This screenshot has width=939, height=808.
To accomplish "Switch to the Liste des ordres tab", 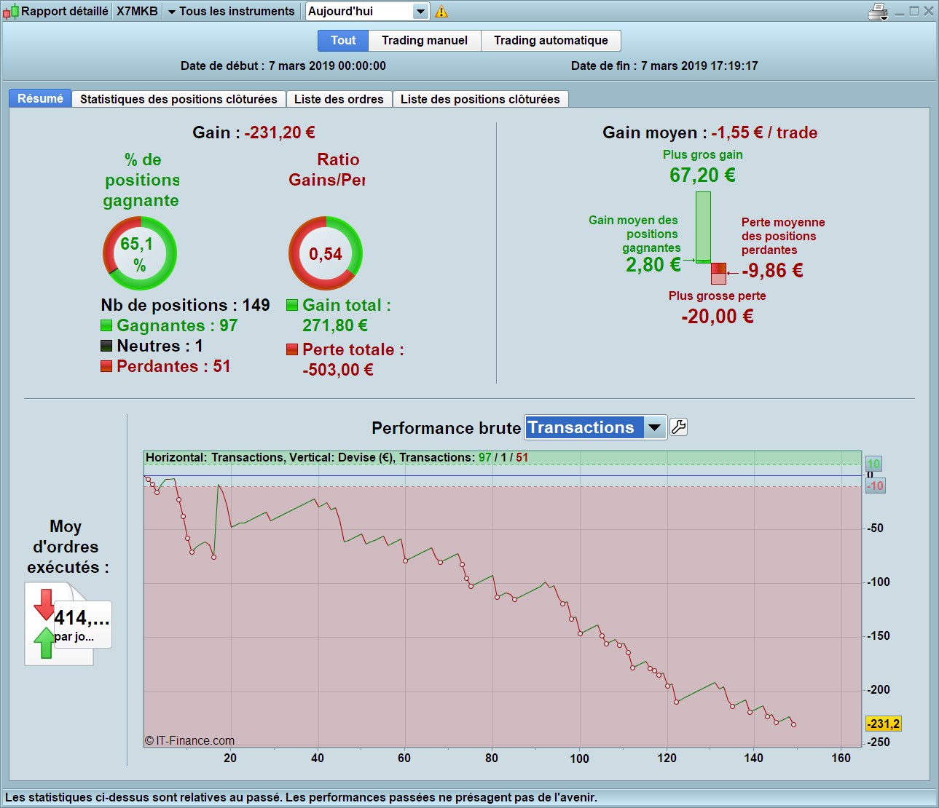I will pos(339,99).
